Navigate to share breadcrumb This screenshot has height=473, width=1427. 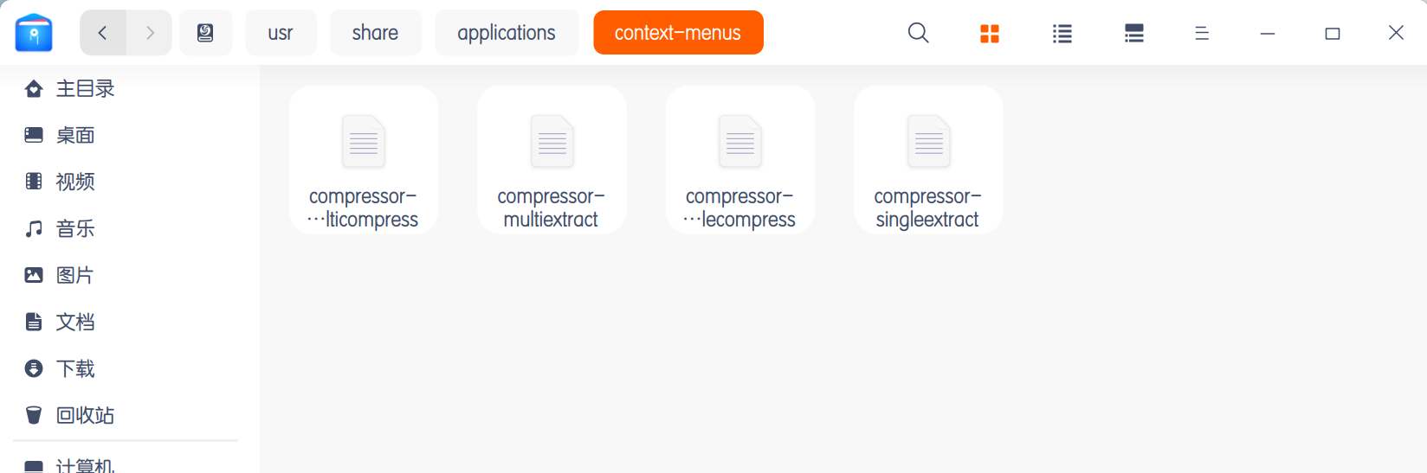[375, 33]
